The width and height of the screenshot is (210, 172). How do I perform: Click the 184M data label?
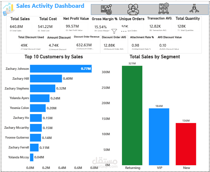pos(159,106)
